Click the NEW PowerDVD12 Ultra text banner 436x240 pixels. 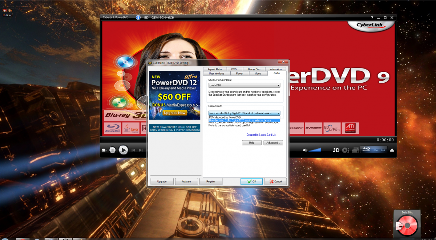click(x=175, y=128)
